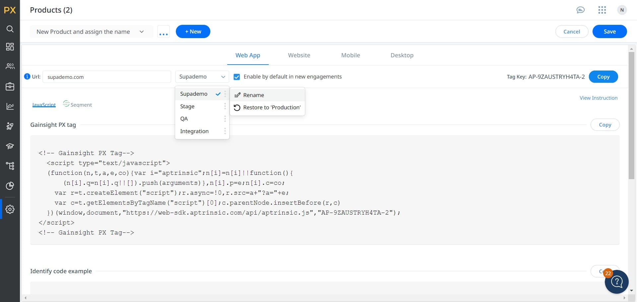Click the vertical scrollbar thumb
This screenshot has height=302, width=637.
click(x=631, y=116)
